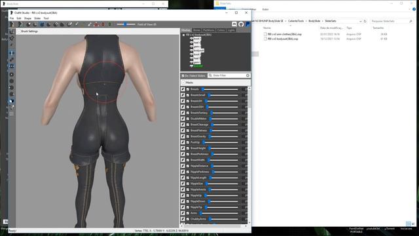Open the Slider menu
The width and height of the screenshot is (419, 236).
coord(37,18)
